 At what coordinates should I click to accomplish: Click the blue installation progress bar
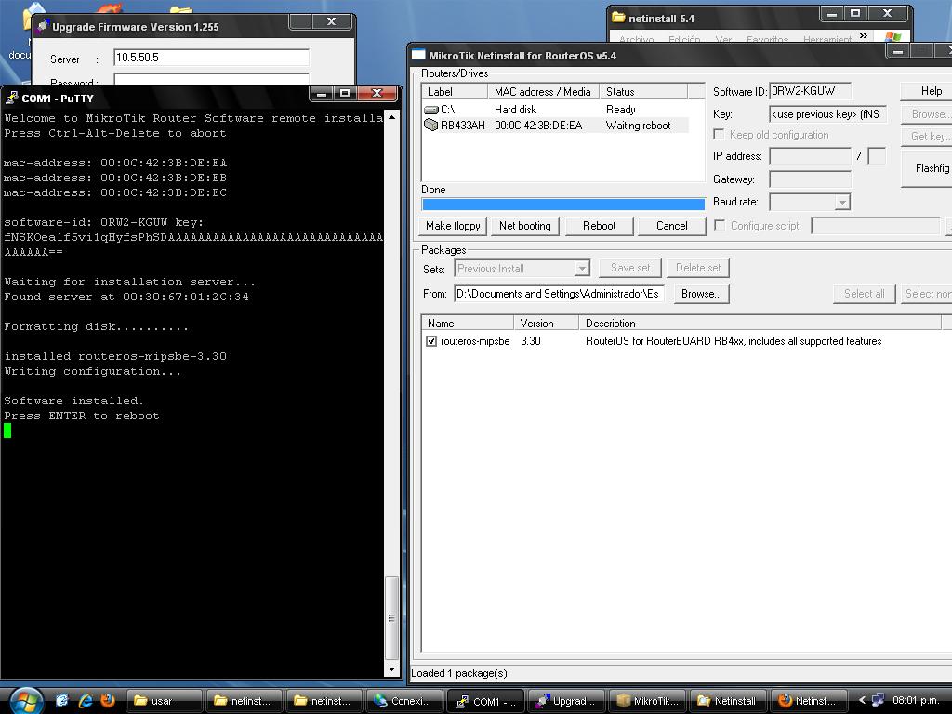pyautogui.click(x=562, y=205)
